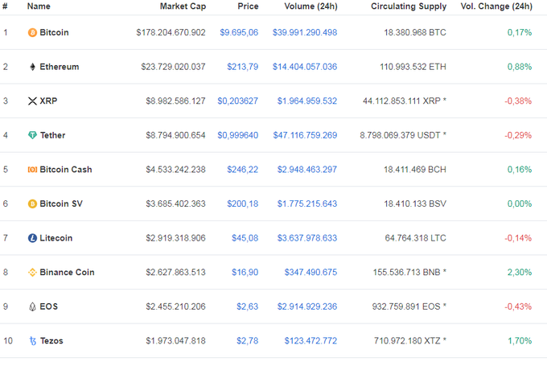
Task: Open the Bitcoin Cash name link
Action: [x=66, y=170]
